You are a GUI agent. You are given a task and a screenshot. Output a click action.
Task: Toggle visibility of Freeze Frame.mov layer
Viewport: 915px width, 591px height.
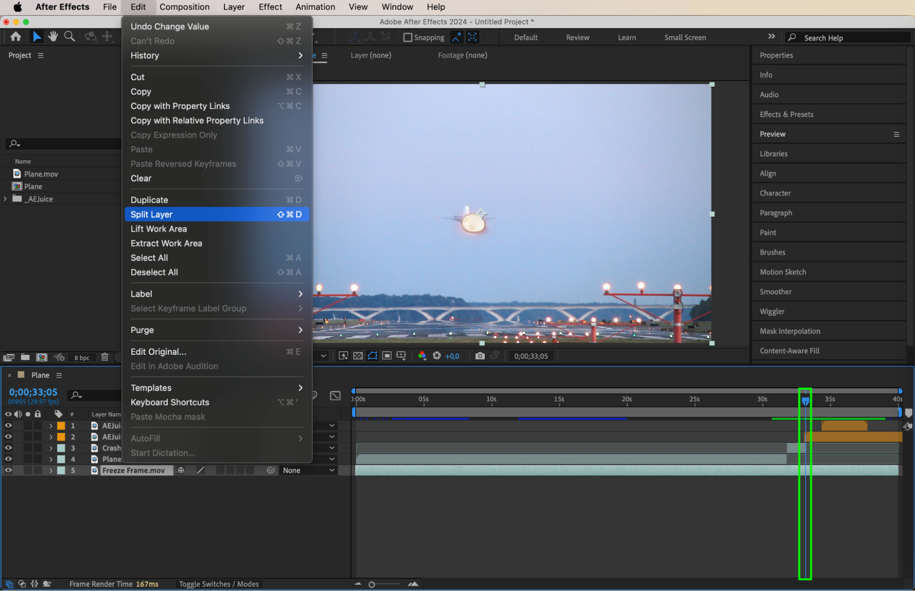[x=8, y=470]
